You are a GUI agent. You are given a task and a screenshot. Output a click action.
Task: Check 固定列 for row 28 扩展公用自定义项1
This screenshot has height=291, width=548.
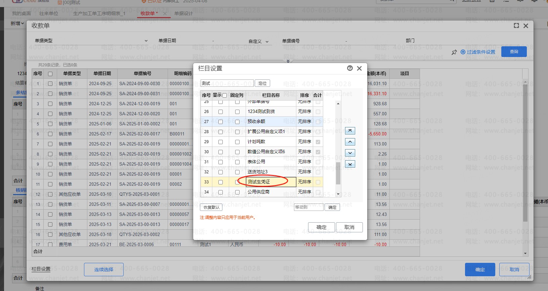point(237,132)
